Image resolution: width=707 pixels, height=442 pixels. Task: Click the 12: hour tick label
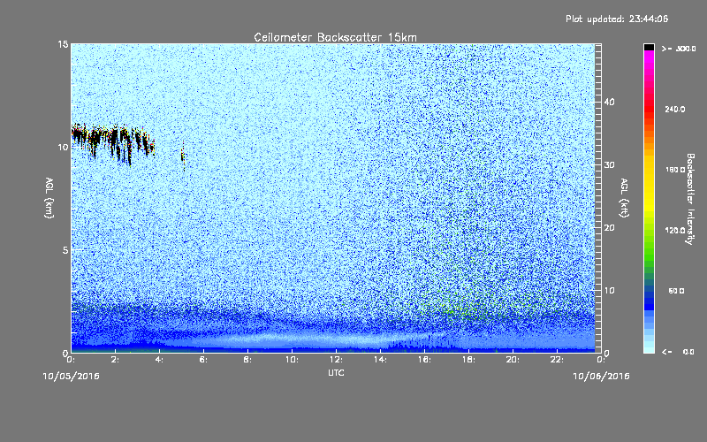point(336,360)
